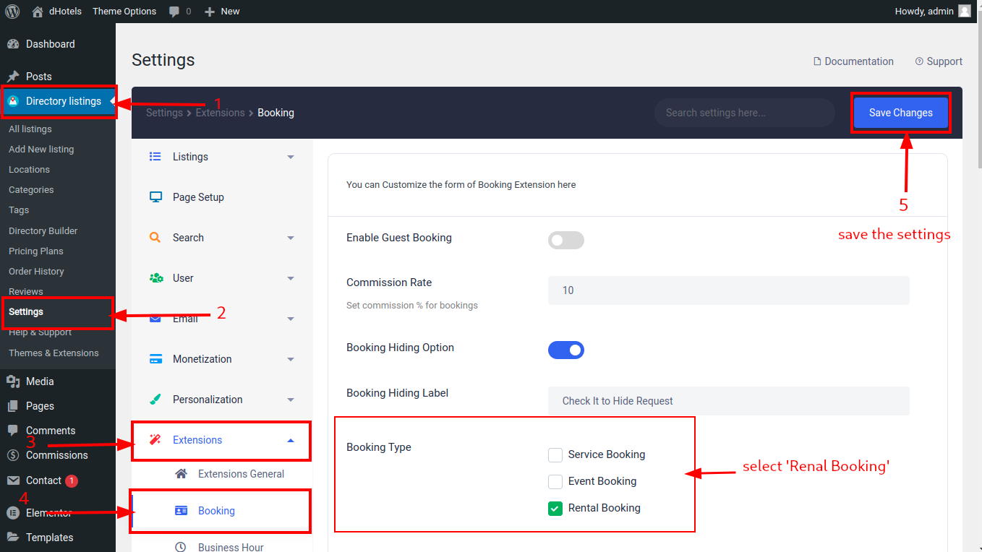Expand the Monetization section arrow
This screenshot has height=552, width=982.
(291, 359)
